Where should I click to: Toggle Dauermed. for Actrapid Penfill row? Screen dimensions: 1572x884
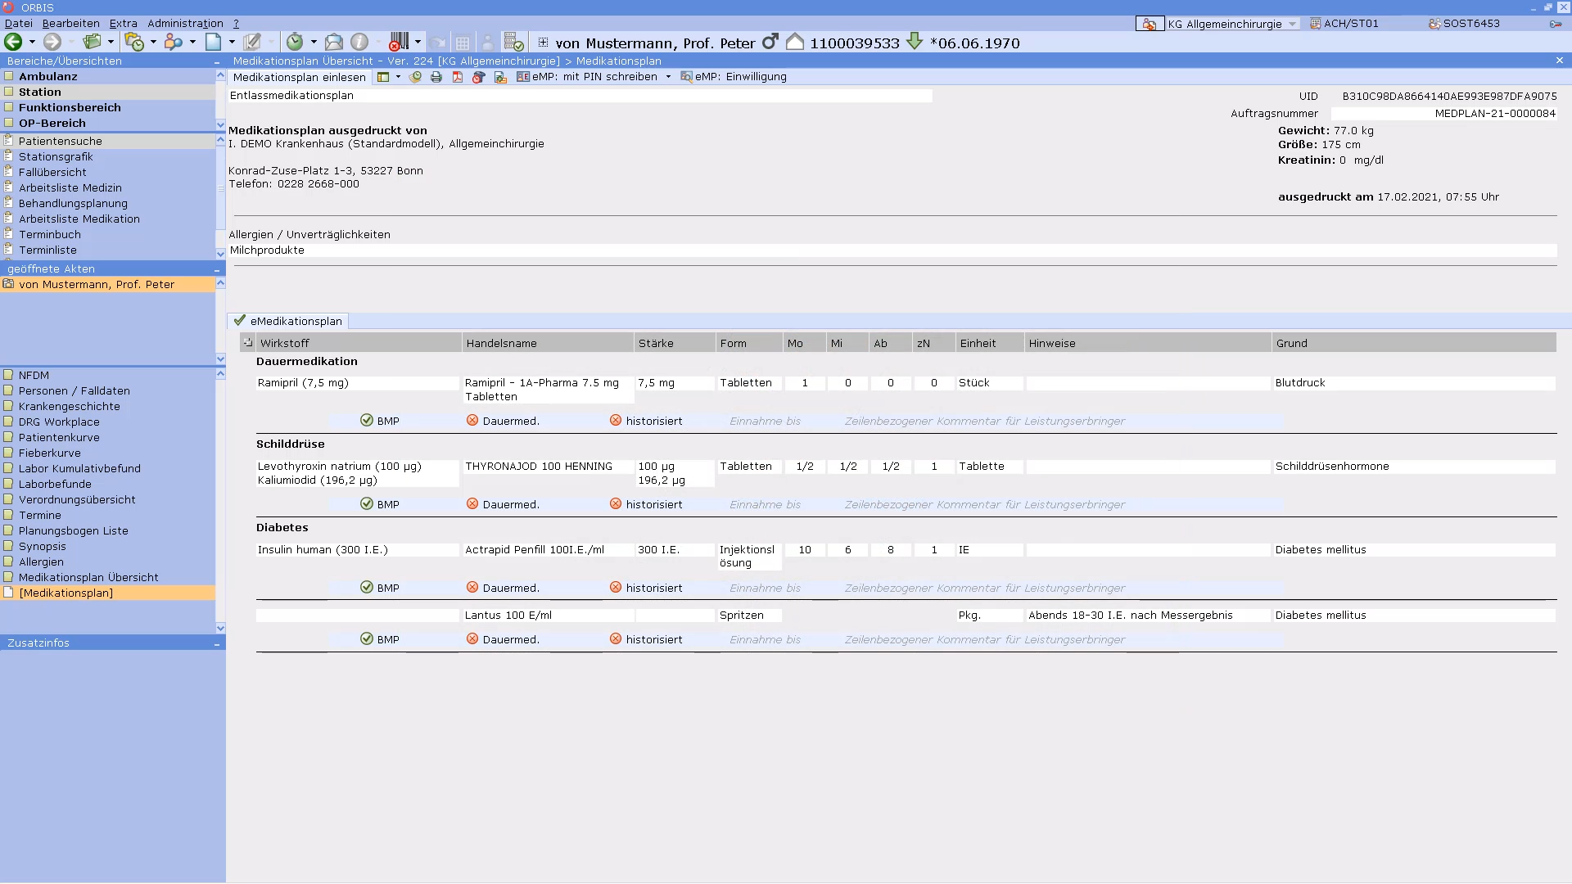(x=472, y=588)
